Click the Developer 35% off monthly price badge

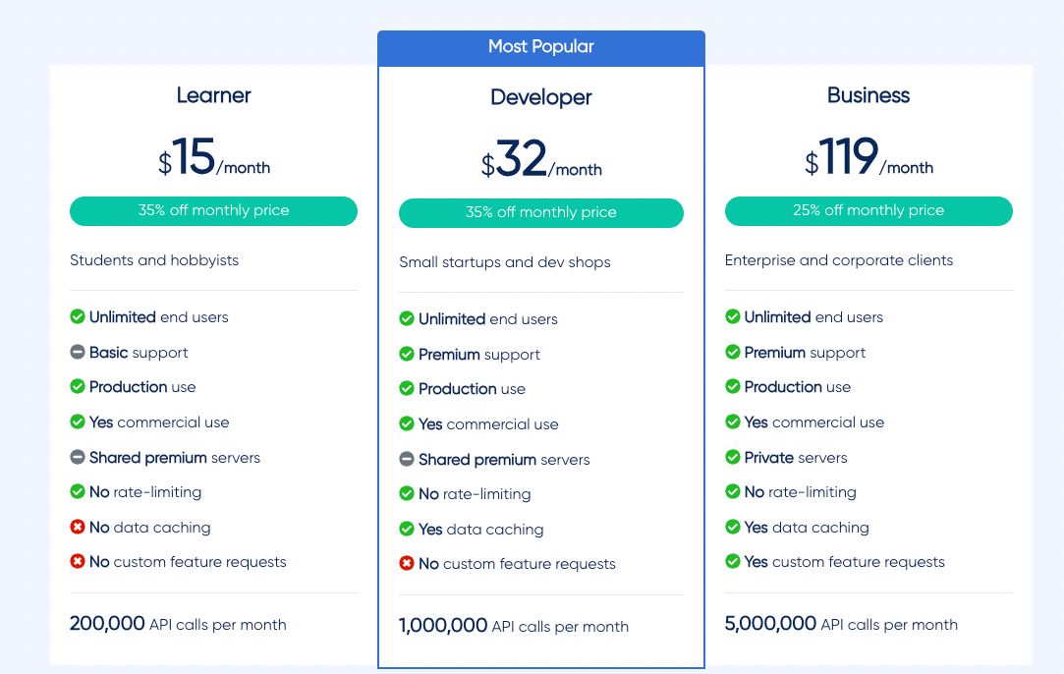tap(541, 213)
